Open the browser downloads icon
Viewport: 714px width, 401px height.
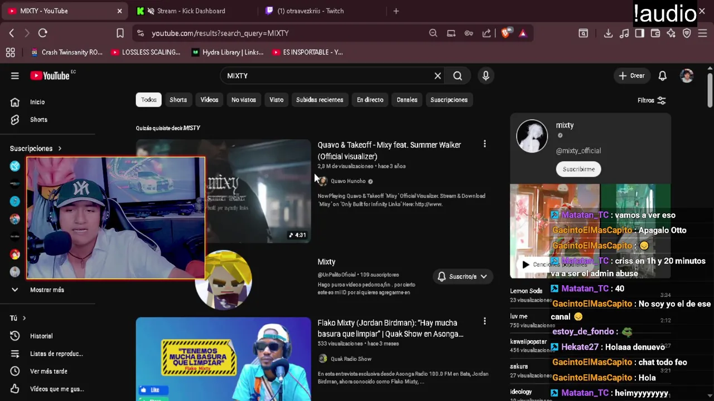click(x=608, y=33)
